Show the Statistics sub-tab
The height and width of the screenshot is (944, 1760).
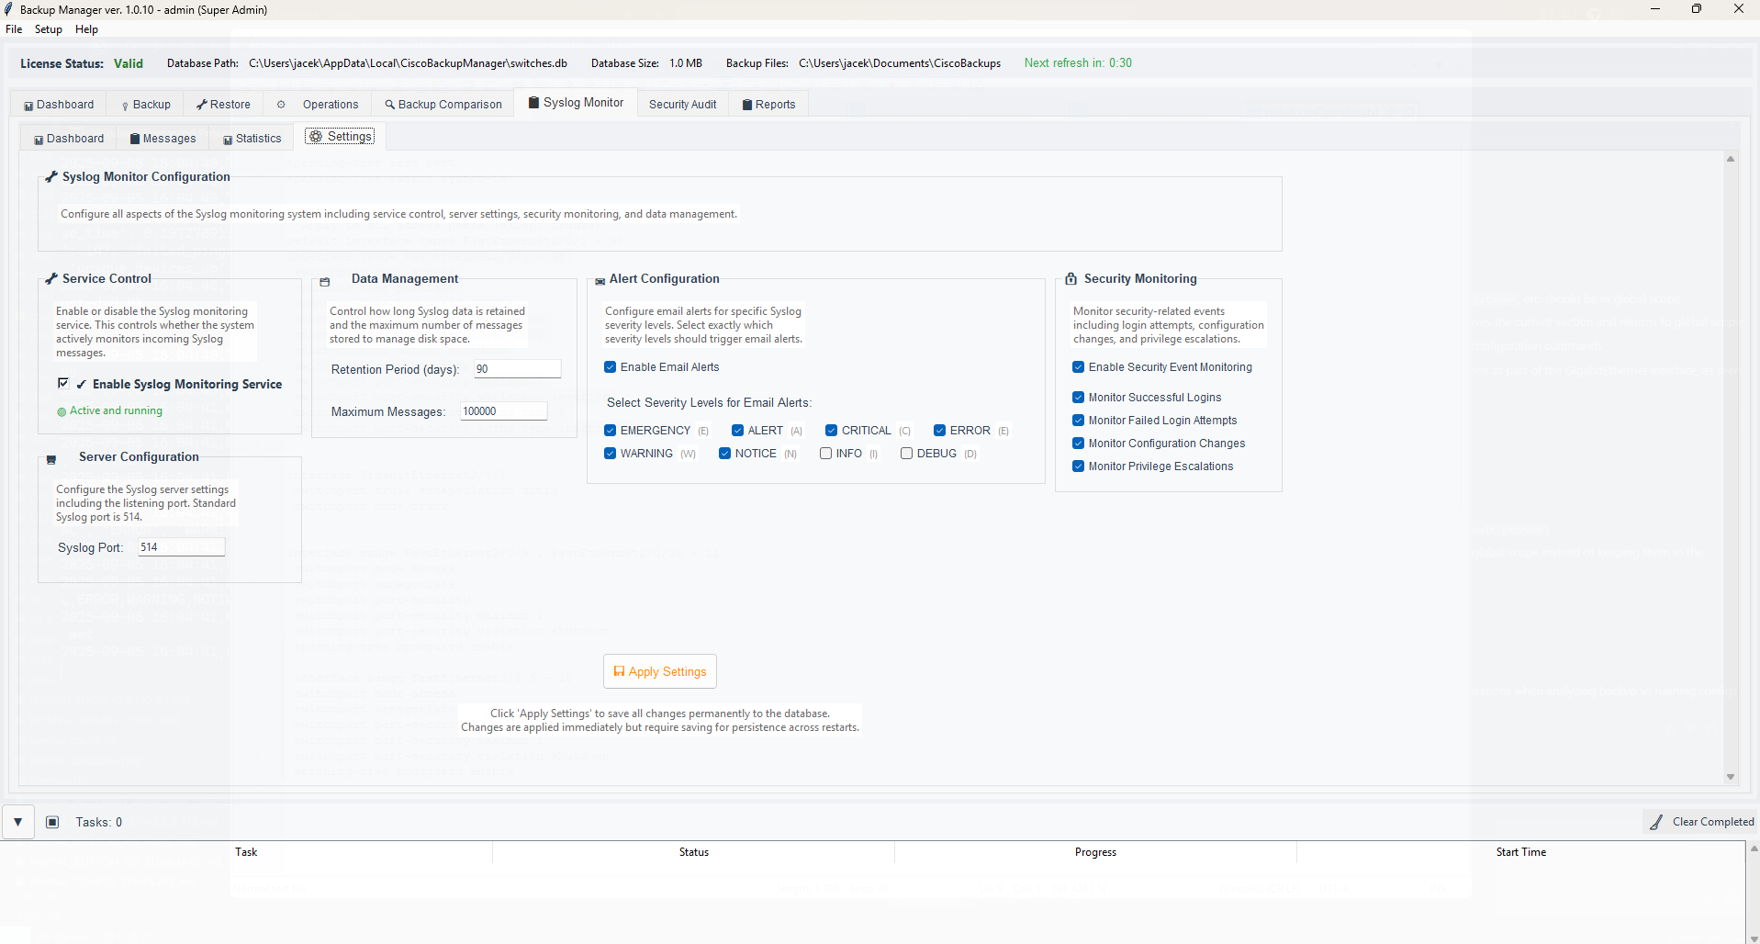[252, 139]
